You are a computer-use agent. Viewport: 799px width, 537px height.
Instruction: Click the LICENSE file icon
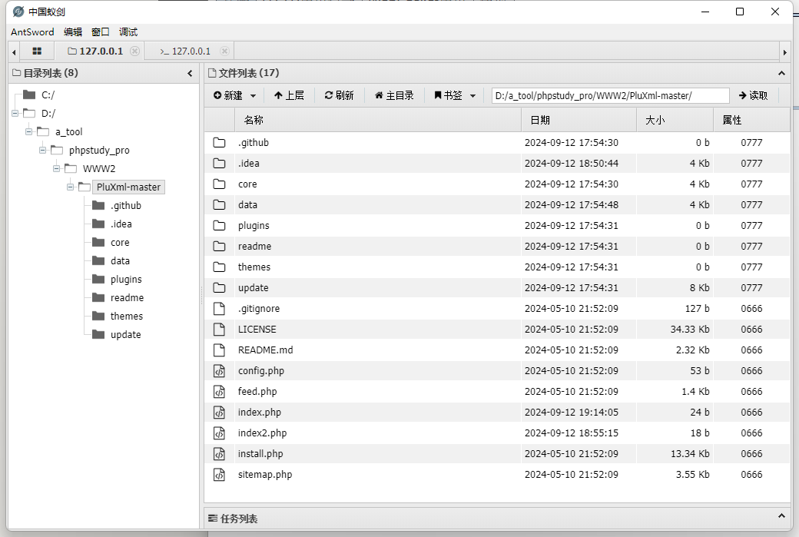pyautogui.click(x=219, y=329)
